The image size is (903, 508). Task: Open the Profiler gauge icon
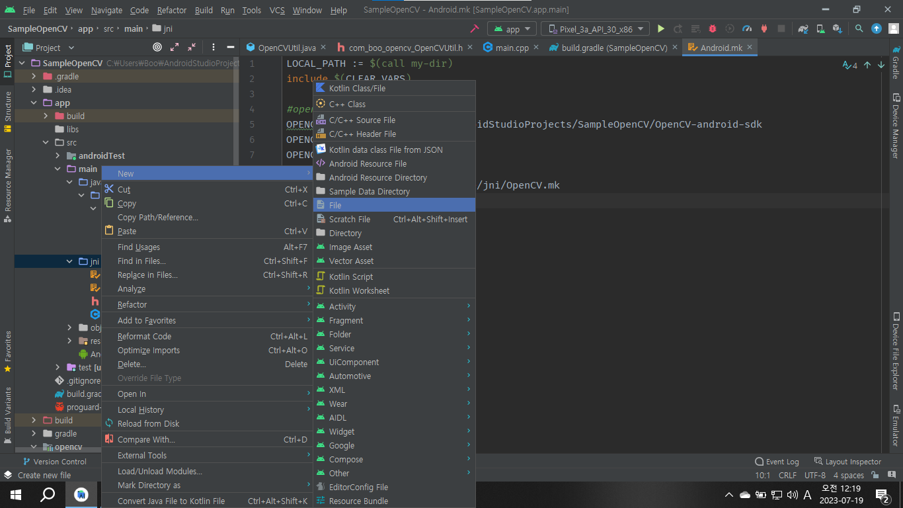point(747,29)
